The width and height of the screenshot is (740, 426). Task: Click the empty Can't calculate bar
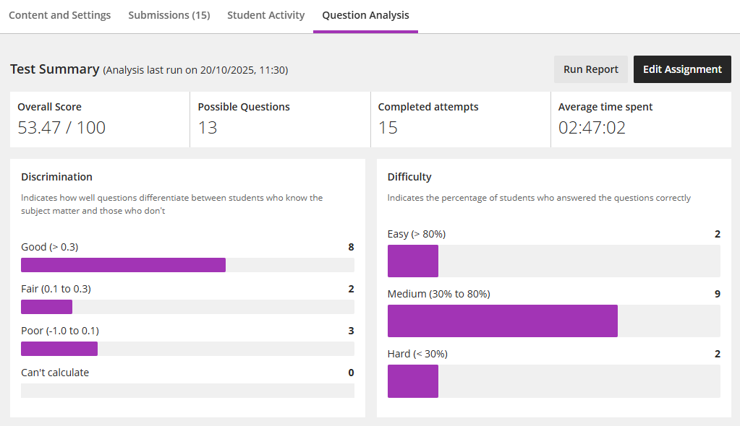pyautogui.click(x=187, y=391)
